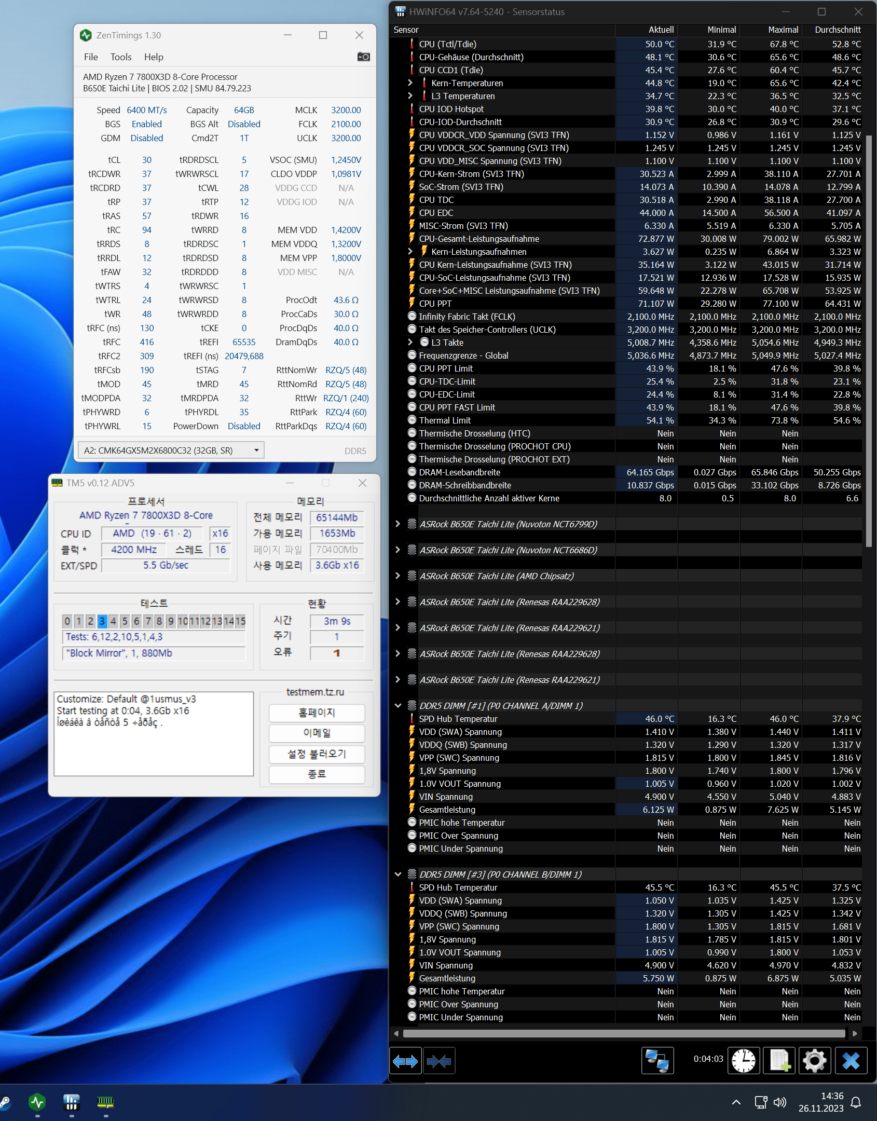
Task: Expand the Kern-Temperaturen row
Action: pyautogui.click(x=410, y=83)
